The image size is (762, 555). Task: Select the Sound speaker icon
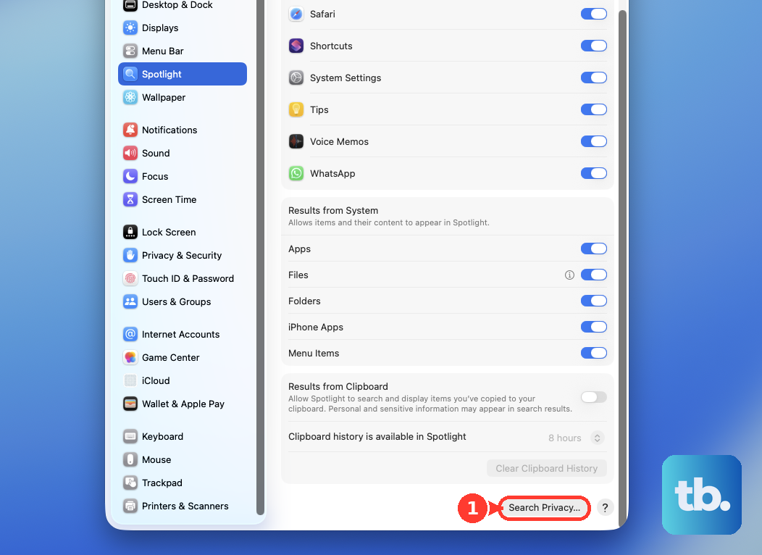tap(130, 153)
